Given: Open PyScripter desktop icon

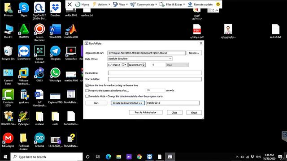Looking at the screenshot, I should [24, 118].
